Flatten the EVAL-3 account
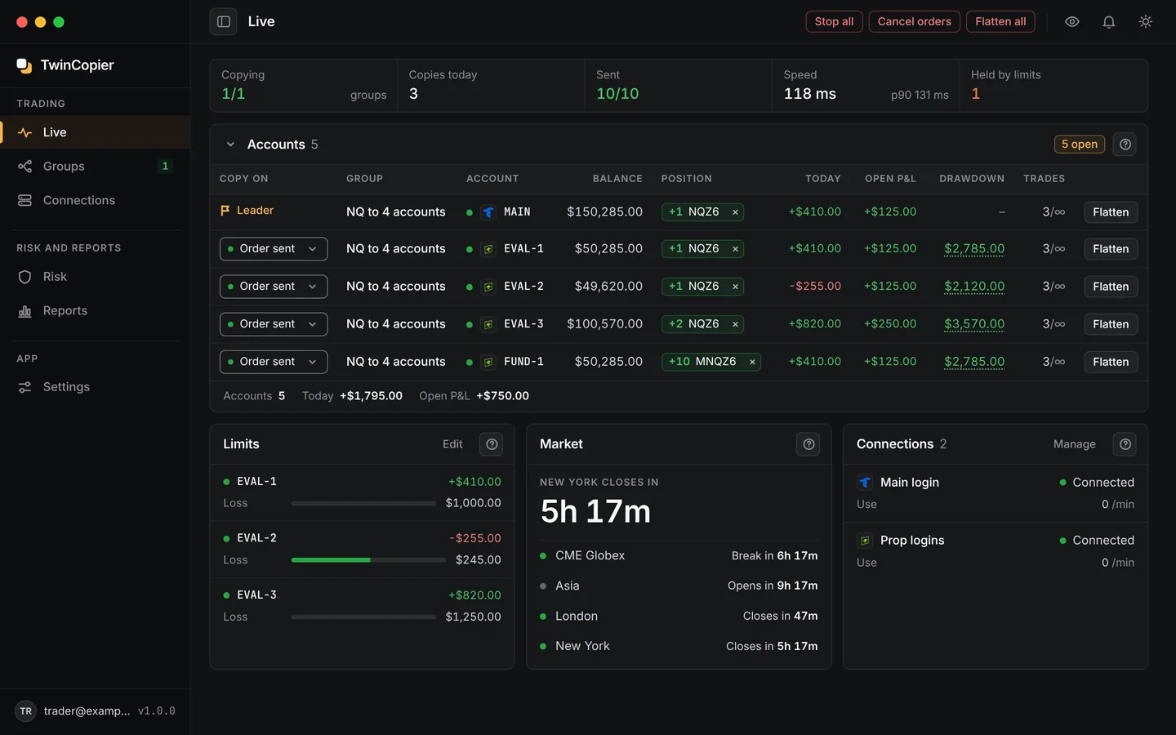Viewport: 1176px width, 735px height. pyautogui.click(x=1111, y=324)
